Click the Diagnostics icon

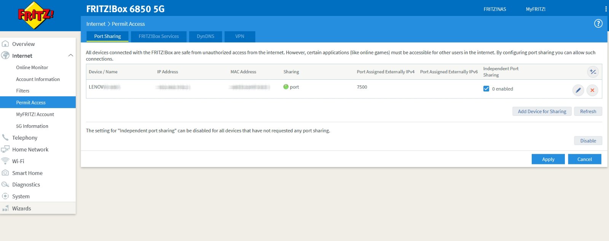click(x=5, y=184)
